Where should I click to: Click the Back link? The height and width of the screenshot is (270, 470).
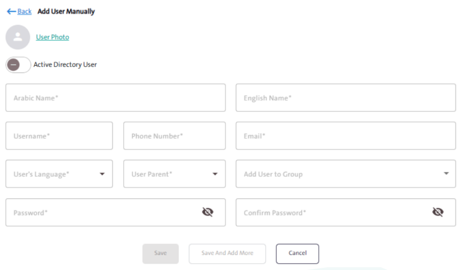tap(24, 11)
